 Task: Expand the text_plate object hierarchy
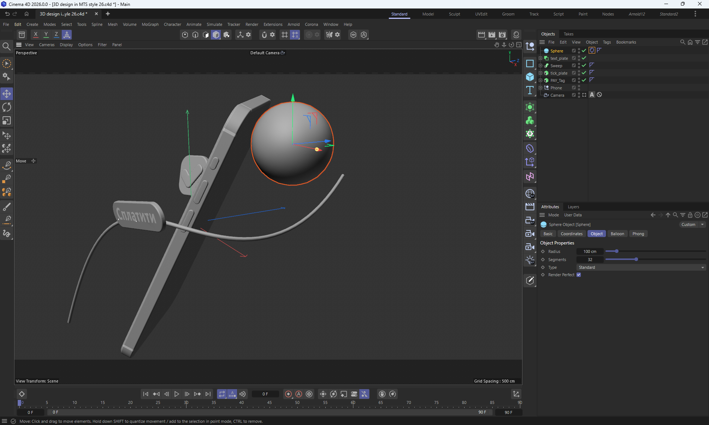pos(541,58)
